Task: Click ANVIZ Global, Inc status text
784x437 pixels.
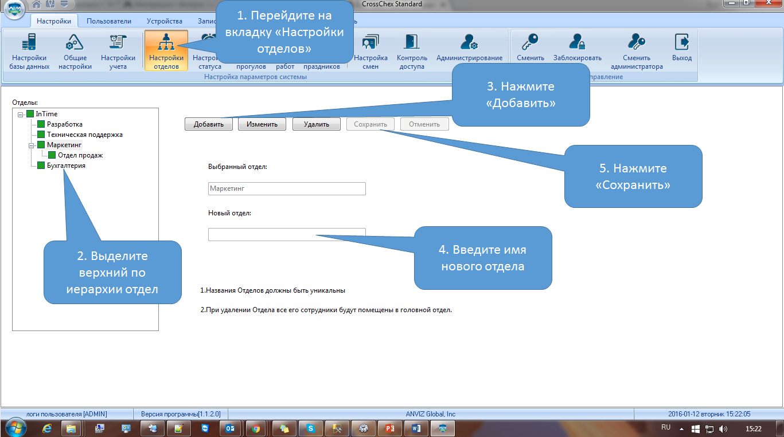Action: pos(431,414)
